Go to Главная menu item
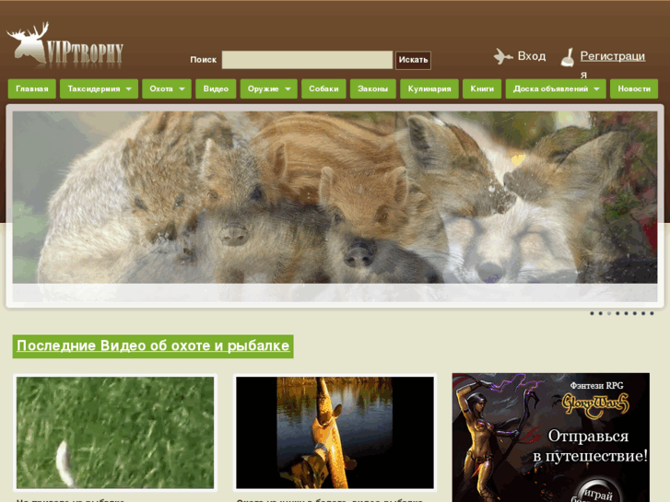 coord(32,88)
